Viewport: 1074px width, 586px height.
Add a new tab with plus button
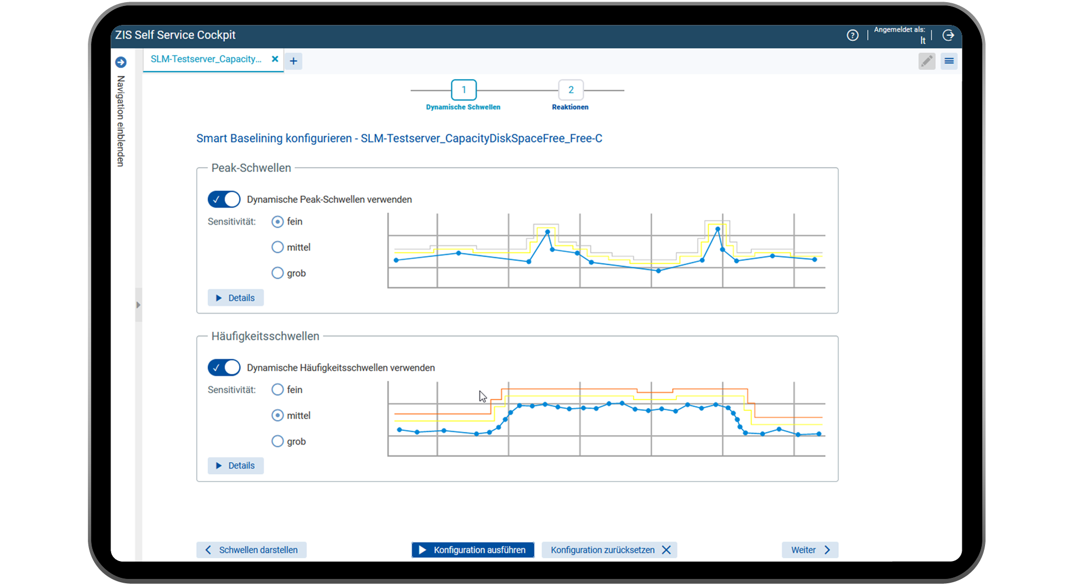pyautogui.click(x=293, y=61)
